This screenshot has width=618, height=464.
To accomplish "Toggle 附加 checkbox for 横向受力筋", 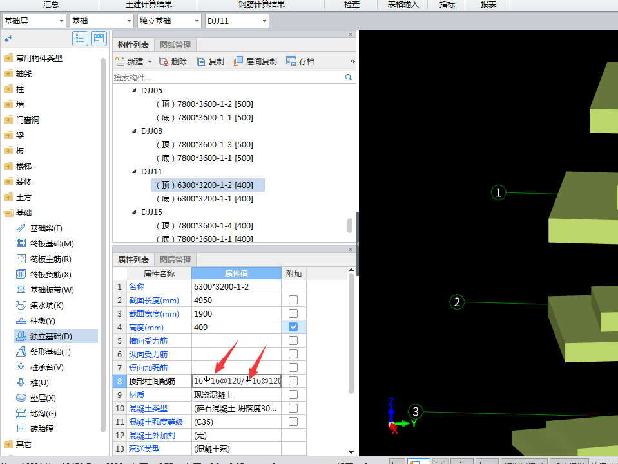I will pos(293,340).
